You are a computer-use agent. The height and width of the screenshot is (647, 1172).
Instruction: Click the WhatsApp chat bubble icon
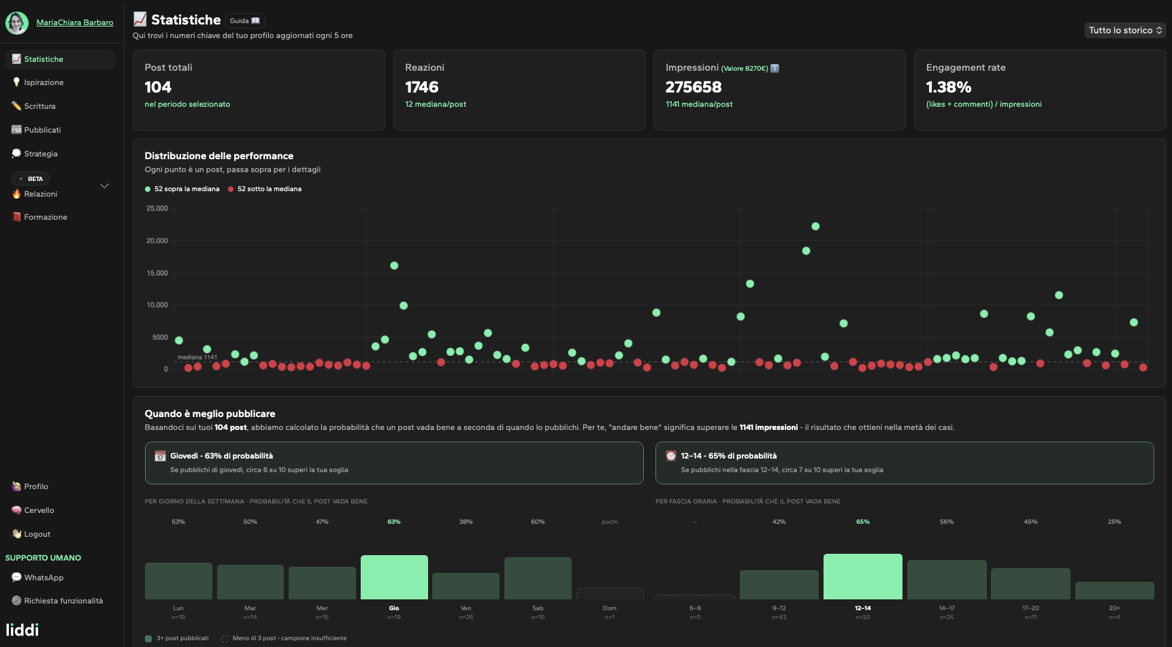click(x=16, y=578)
